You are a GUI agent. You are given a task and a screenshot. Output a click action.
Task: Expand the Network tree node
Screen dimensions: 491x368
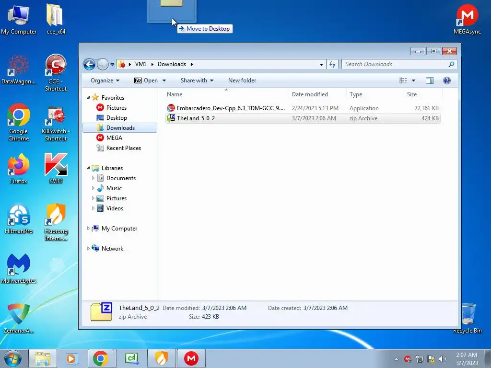(88, 249)
